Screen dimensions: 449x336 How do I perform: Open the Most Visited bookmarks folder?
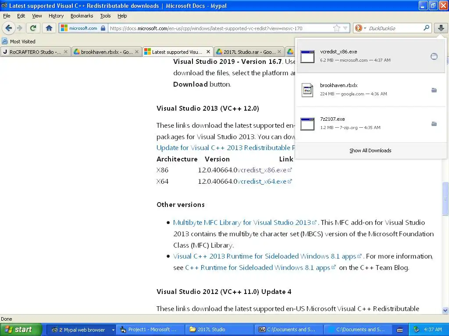coord(18,42)
